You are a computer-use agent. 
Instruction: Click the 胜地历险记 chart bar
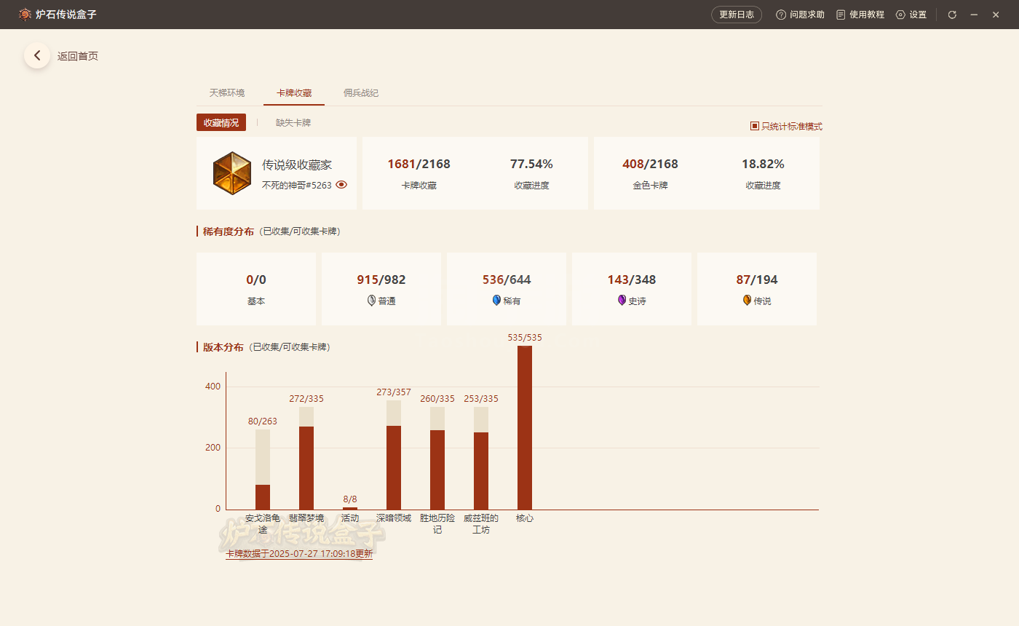pos(437,458)
